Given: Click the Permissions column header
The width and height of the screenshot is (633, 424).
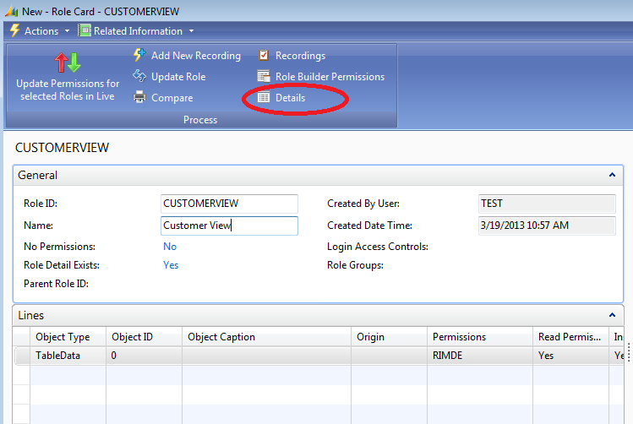Looking at the screenshot, I should (x=459, y=337).
